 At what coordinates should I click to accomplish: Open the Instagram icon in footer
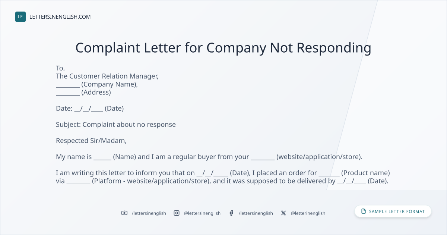(177, 213)
